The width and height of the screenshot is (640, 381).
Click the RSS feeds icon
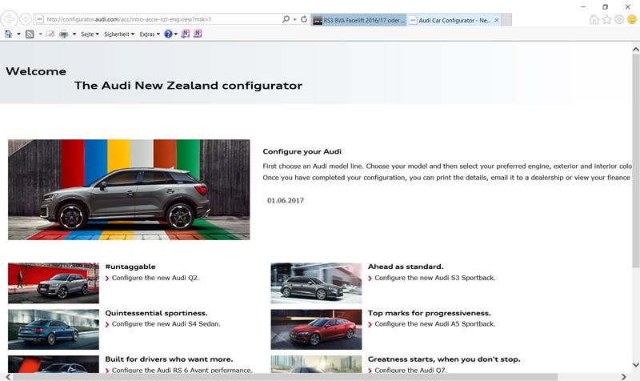pyautogui.click(x=30, y=34)
